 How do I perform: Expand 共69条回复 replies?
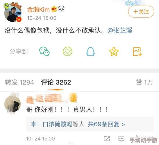pos(106,124)
